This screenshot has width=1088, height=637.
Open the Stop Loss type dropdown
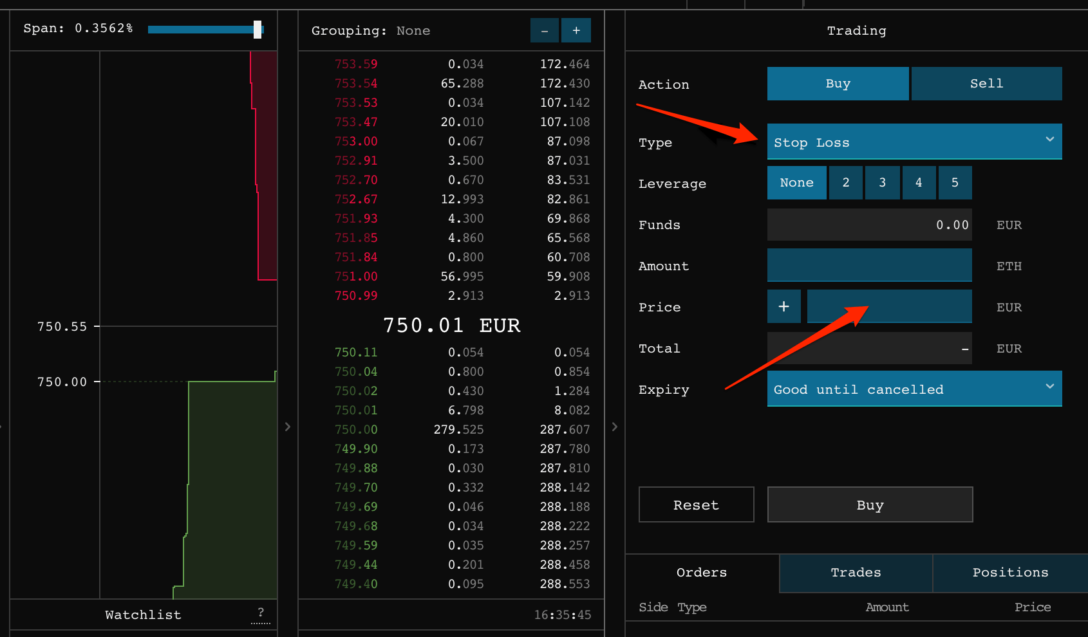point(914,142)
